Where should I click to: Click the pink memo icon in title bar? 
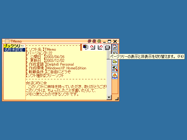[89, 41]
